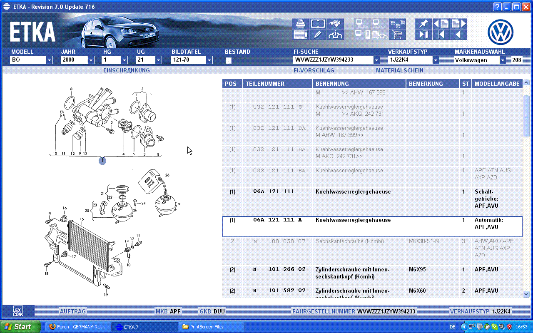Open the single shopping cart icon
The image size is (533, 333).
point(397,35)
